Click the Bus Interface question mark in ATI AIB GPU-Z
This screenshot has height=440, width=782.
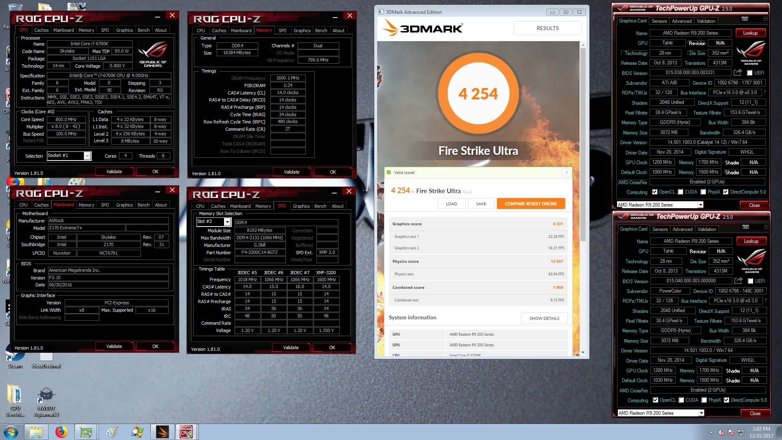coord(764,92)
